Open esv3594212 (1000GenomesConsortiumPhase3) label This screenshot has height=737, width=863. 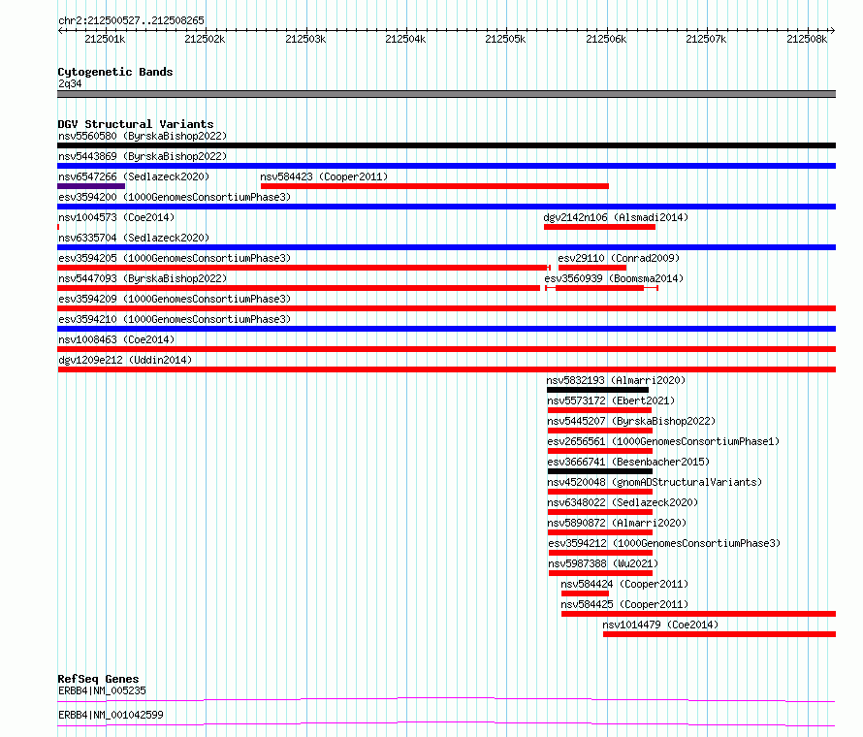point(664,543)
